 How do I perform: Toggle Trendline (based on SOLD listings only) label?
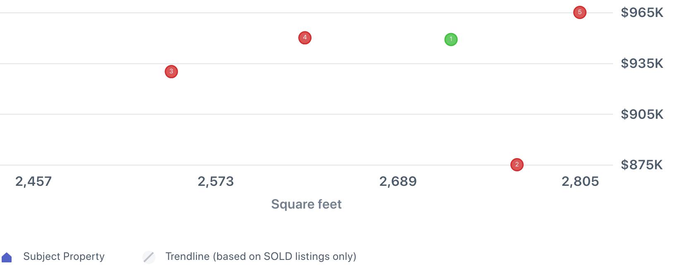click(x=261, y=257)
